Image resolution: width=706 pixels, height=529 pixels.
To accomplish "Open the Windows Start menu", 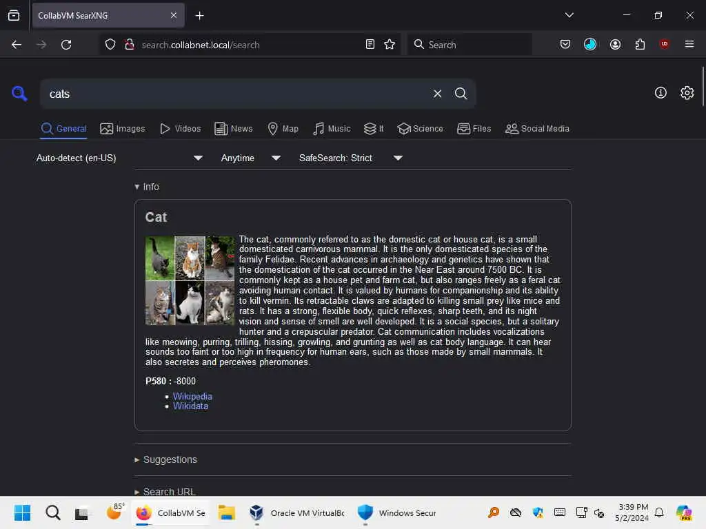I will [x=22, y=512].
